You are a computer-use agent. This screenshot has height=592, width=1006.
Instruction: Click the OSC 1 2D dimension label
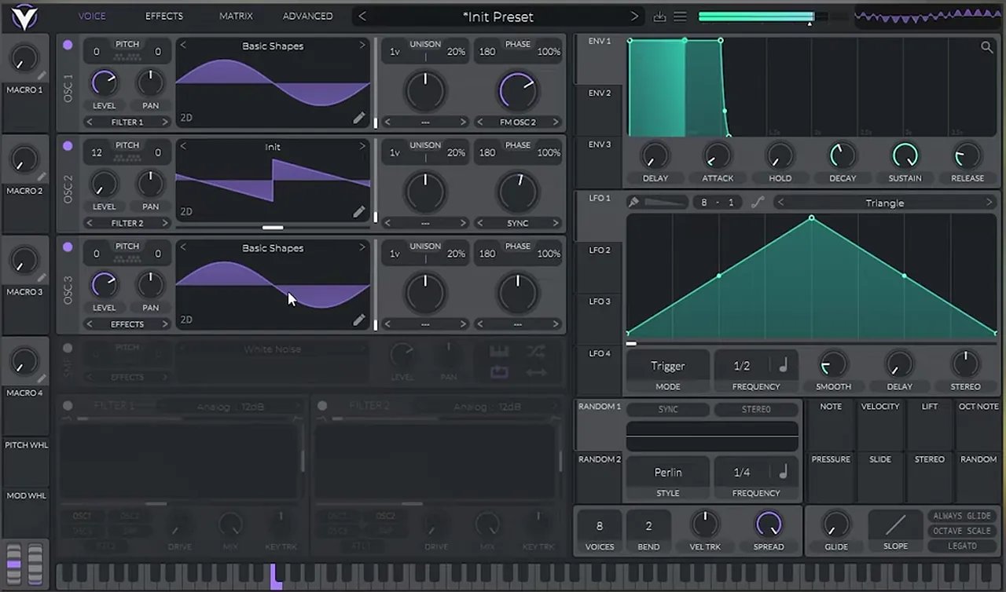click(x=186, y=118)
